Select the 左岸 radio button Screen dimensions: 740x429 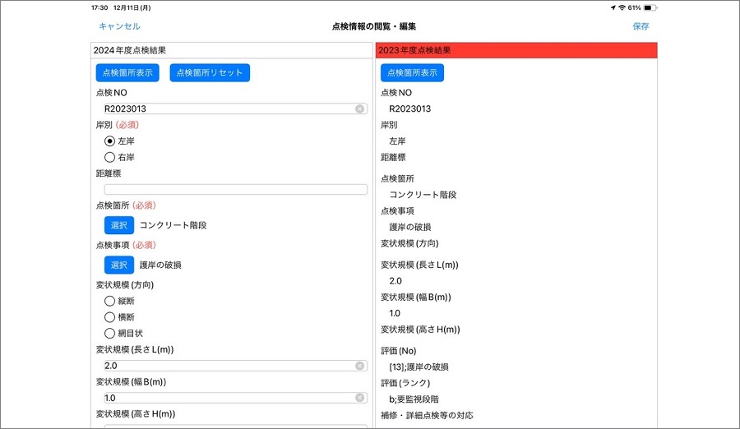point(109,141)
